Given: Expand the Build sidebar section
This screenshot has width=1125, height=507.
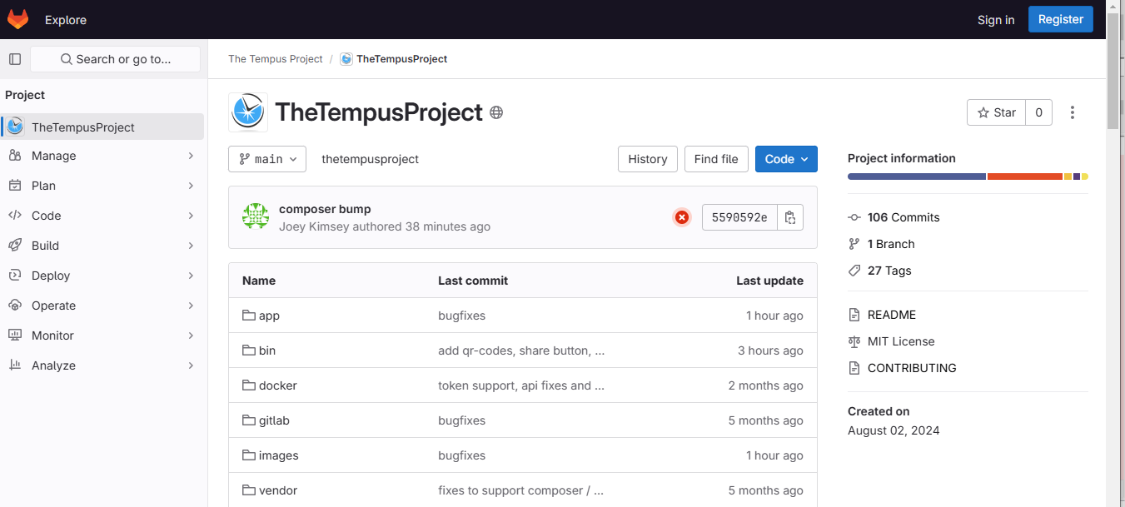Looking at the screenshot, I should [x=191, y=246].
